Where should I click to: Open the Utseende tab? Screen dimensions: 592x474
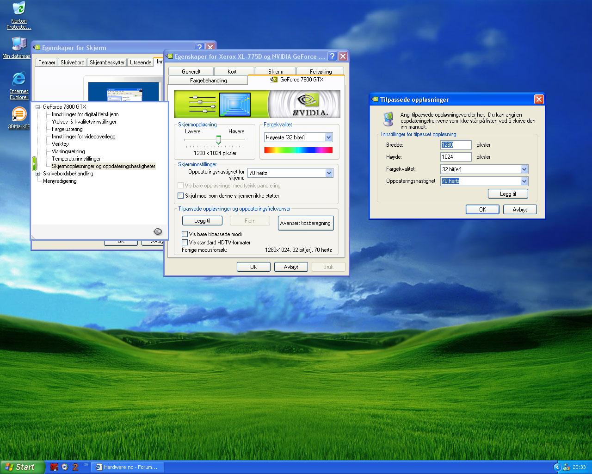[x=141, y=62]
